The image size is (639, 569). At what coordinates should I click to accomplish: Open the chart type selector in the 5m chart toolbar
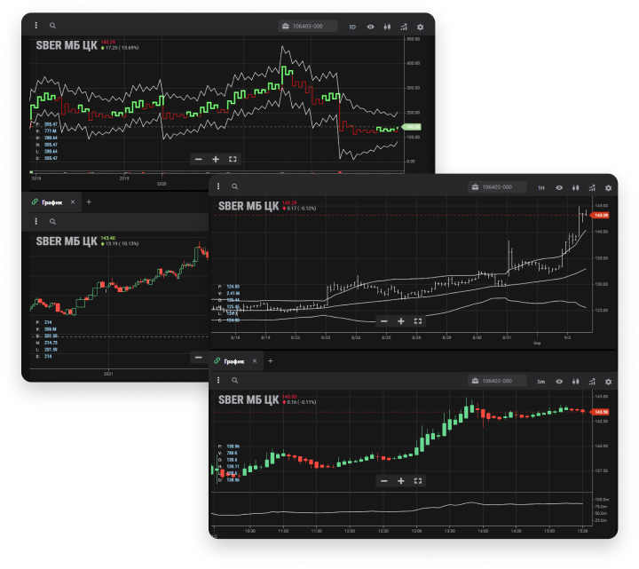pos(575,382)
